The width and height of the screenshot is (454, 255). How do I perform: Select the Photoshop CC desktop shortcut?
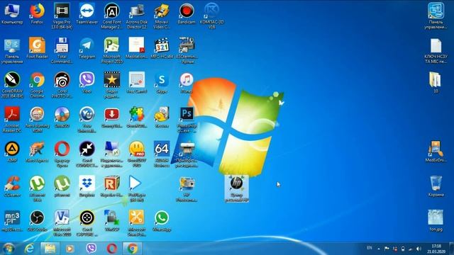pyautogui.click(x=187, y=120)
